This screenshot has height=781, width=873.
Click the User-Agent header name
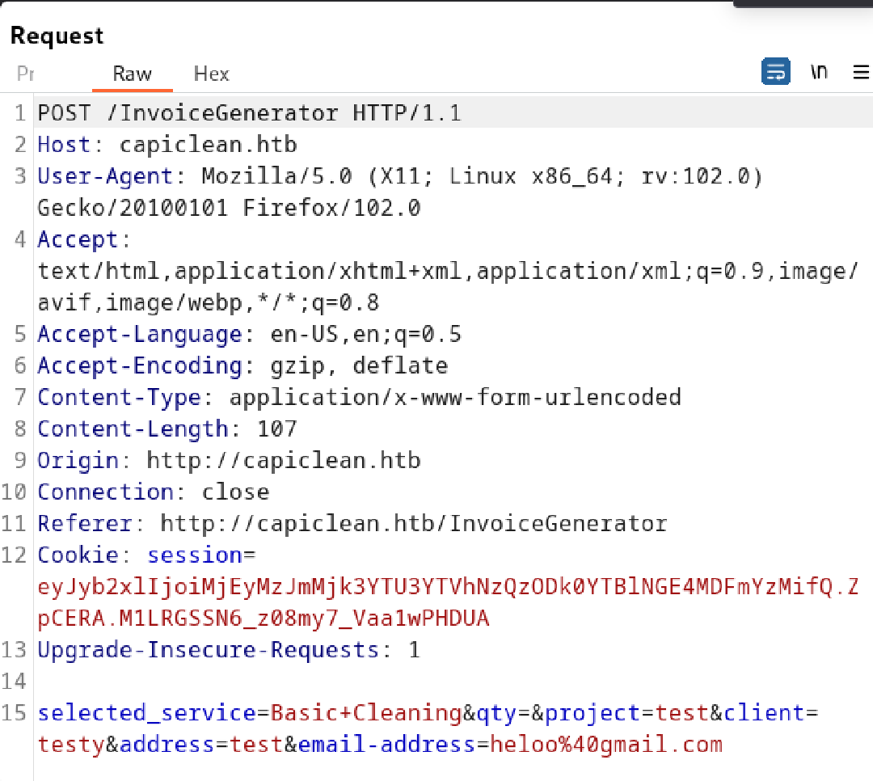tap(105, 177)
